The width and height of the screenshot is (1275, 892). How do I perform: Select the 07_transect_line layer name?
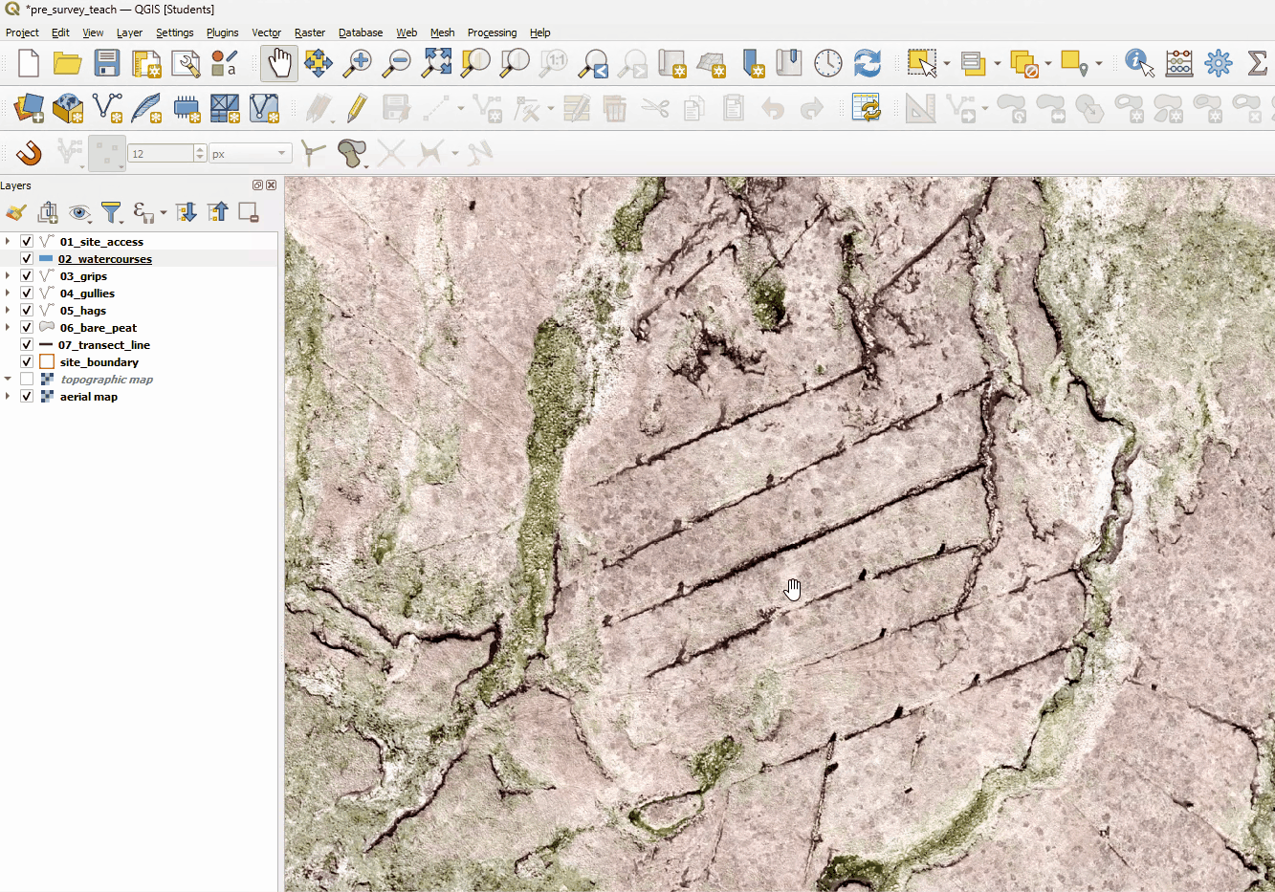coord(103,345)
